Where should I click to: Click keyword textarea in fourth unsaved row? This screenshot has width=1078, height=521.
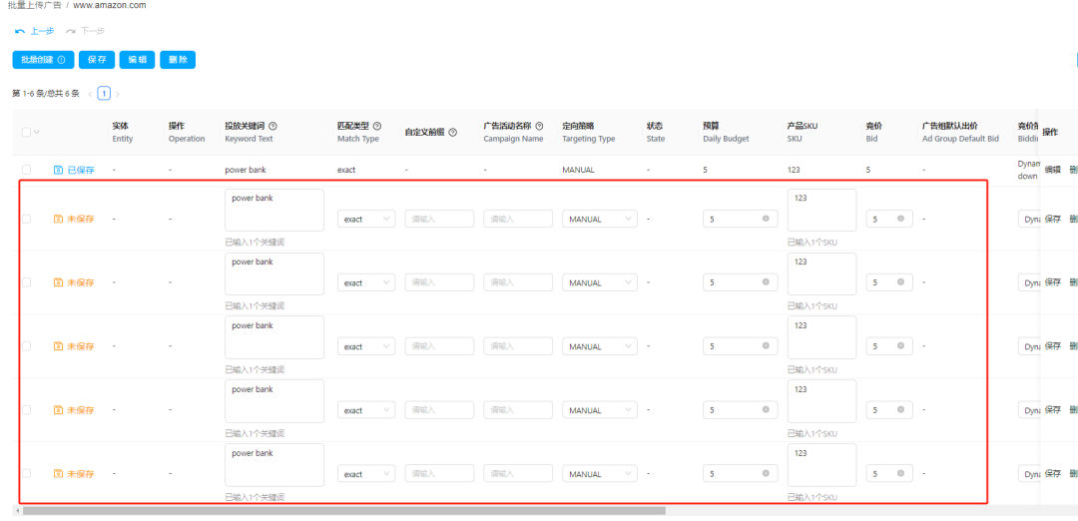tap(274, 401)
